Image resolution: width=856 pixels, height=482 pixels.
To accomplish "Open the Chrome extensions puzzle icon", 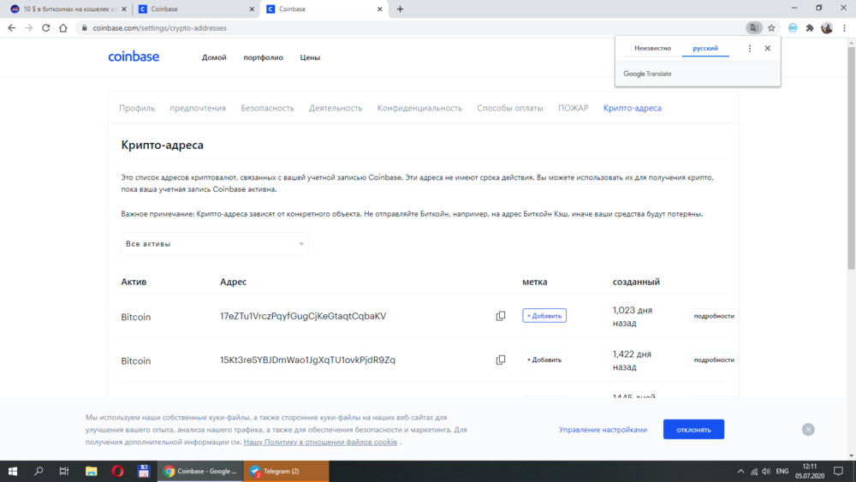I will coord(810,28).
